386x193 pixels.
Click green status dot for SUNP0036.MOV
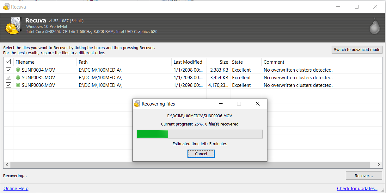pos(18,85)
